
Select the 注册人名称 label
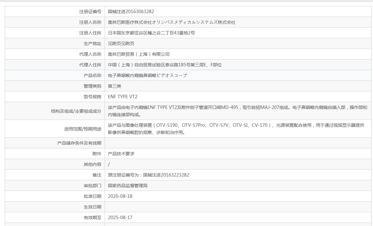point(90,22)
